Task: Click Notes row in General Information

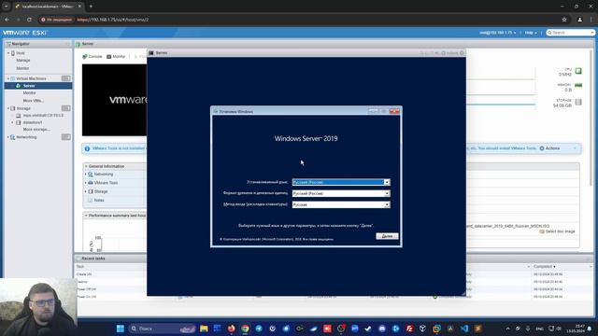Action: pos(99,201)
